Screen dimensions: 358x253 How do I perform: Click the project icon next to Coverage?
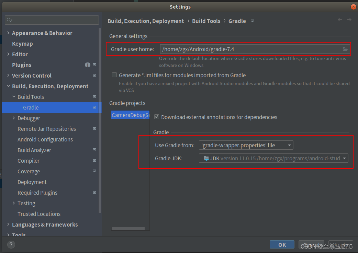click(94, 171)
